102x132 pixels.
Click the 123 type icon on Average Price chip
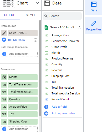(4, 107)
